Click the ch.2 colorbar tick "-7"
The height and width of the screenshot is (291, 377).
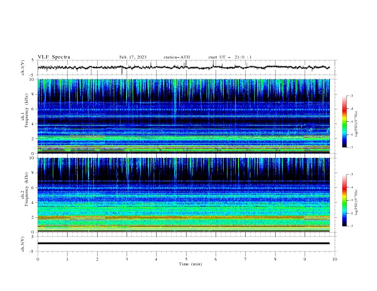(x=351, y=226)
